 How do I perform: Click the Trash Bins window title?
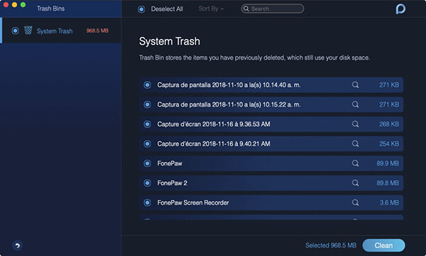pos(51,9)
